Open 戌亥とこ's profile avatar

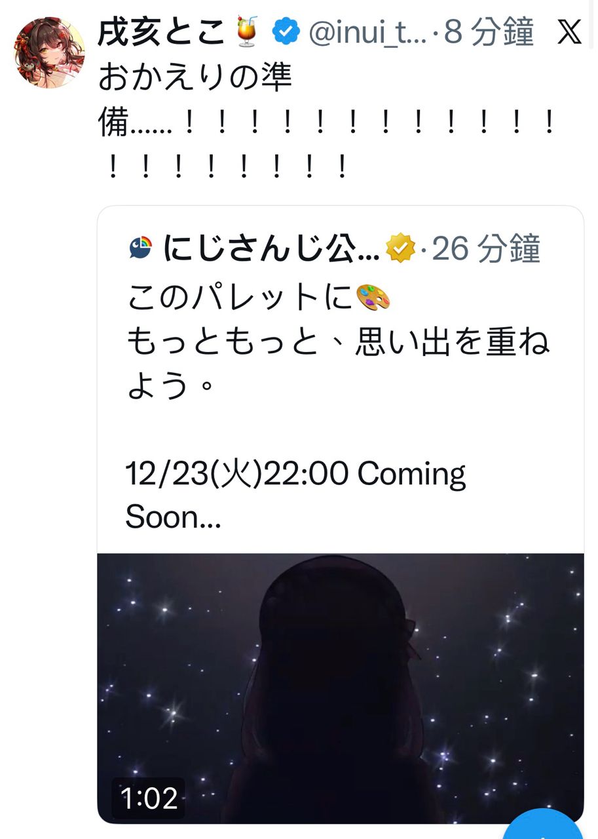50,52
